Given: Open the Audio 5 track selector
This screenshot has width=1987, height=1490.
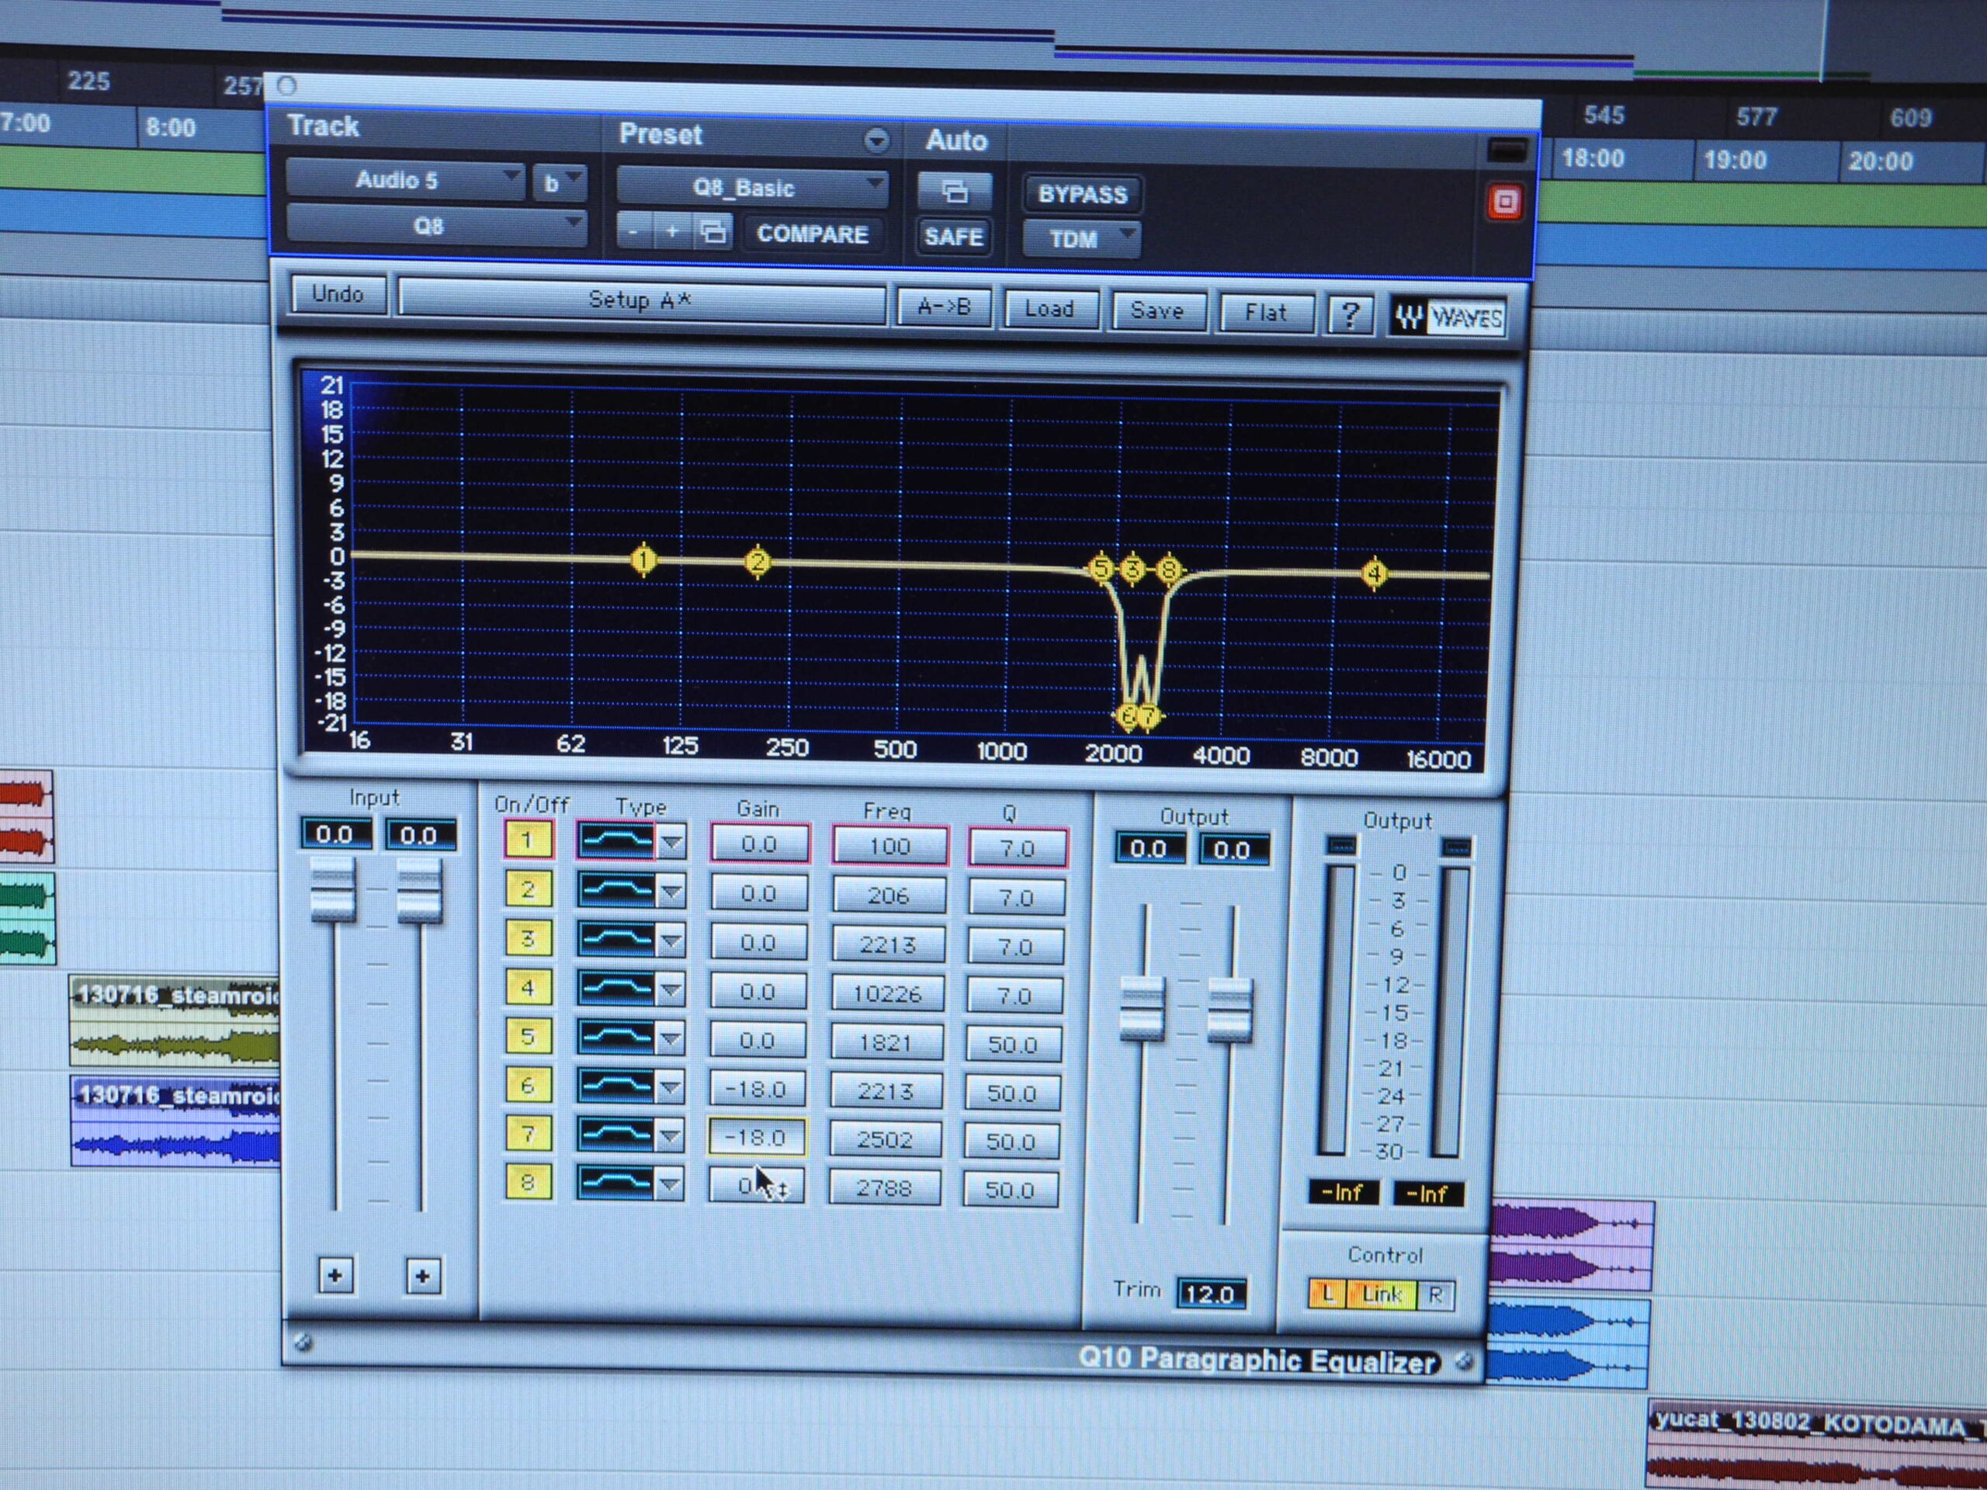Looking at the screenshot, I should (x=405, y=179).
